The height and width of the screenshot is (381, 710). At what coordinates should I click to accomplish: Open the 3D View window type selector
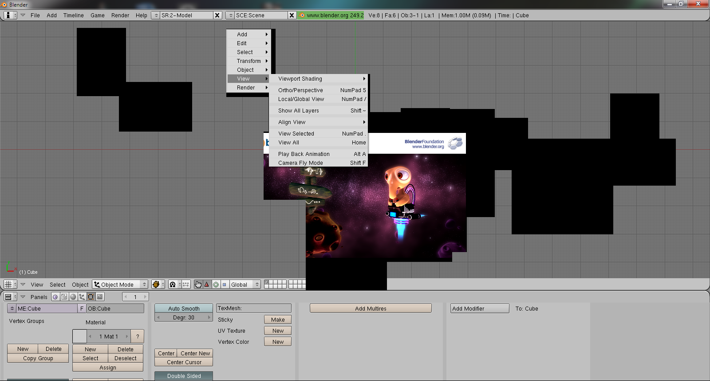tap(10, 284)
